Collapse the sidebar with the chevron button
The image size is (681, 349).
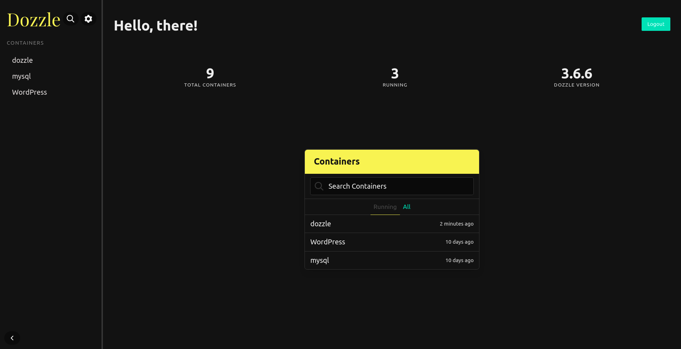pos(12,338)
